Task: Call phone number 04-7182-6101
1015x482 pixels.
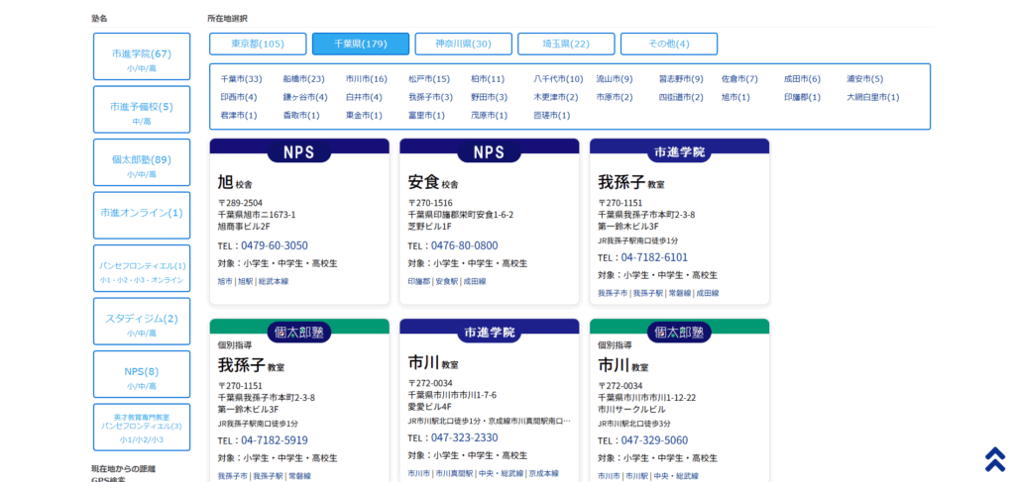Action: 654,257
